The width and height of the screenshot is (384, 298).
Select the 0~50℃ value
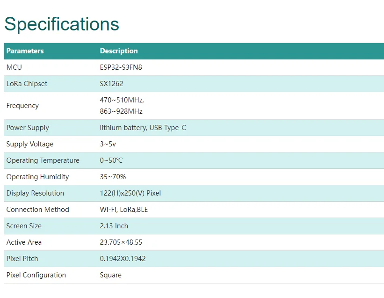point(111,160)
